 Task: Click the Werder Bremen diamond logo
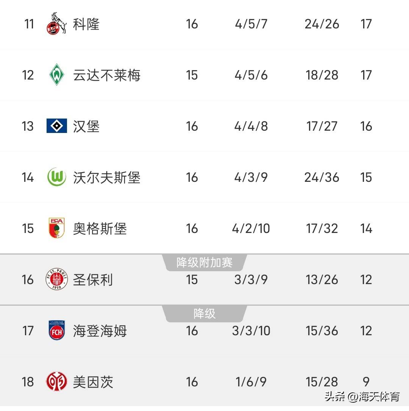pos(57,75)
